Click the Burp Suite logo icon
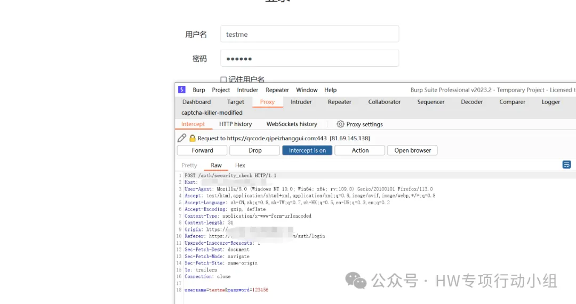Viewport: 576px width, 304px height. point(182,90)
